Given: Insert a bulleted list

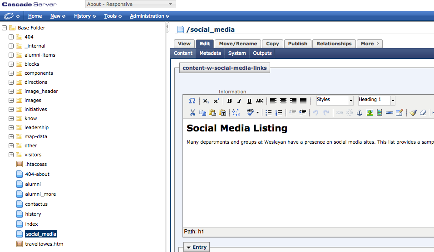Looking at the screenshot, I should click(268, 112).
